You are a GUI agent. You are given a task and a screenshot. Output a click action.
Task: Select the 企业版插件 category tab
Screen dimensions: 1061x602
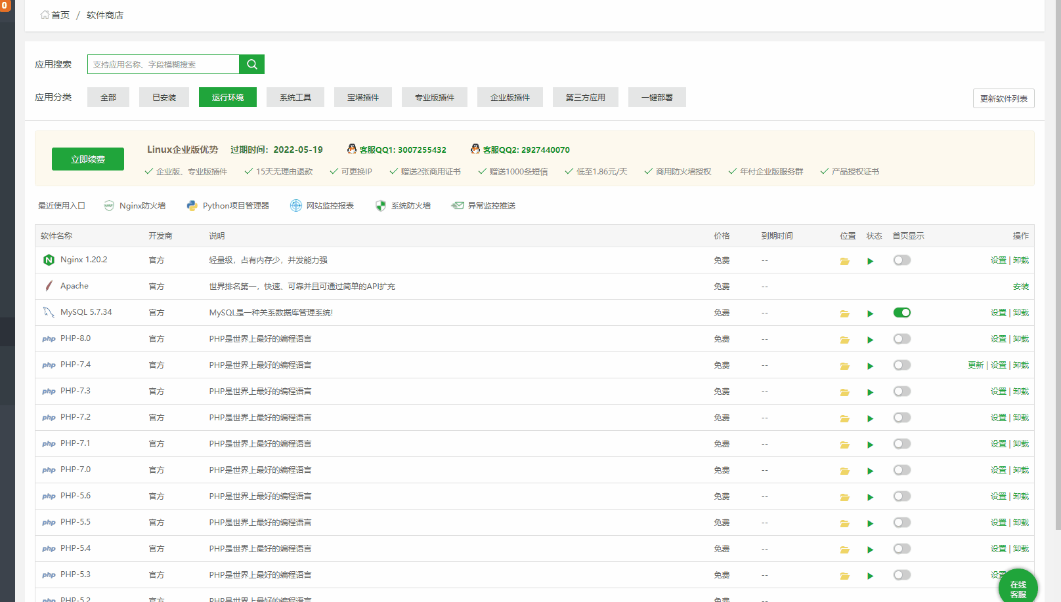(510, 97)
